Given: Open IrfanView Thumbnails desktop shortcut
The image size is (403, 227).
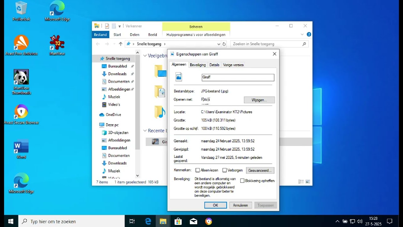Looking at the screenshot, I should 21,82.
